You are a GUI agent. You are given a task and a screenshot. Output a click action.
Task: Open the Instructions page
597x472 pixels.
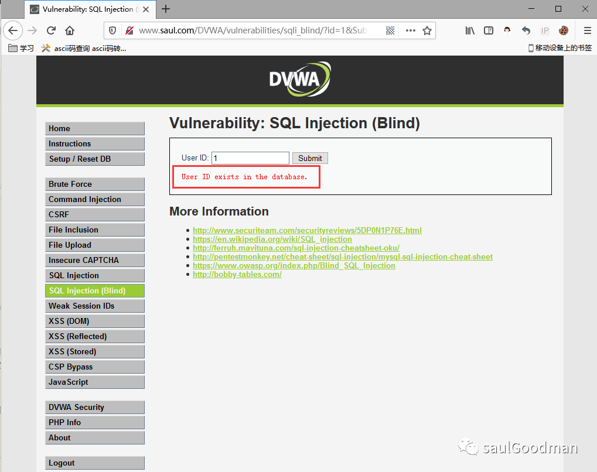(x=95, y=143)
